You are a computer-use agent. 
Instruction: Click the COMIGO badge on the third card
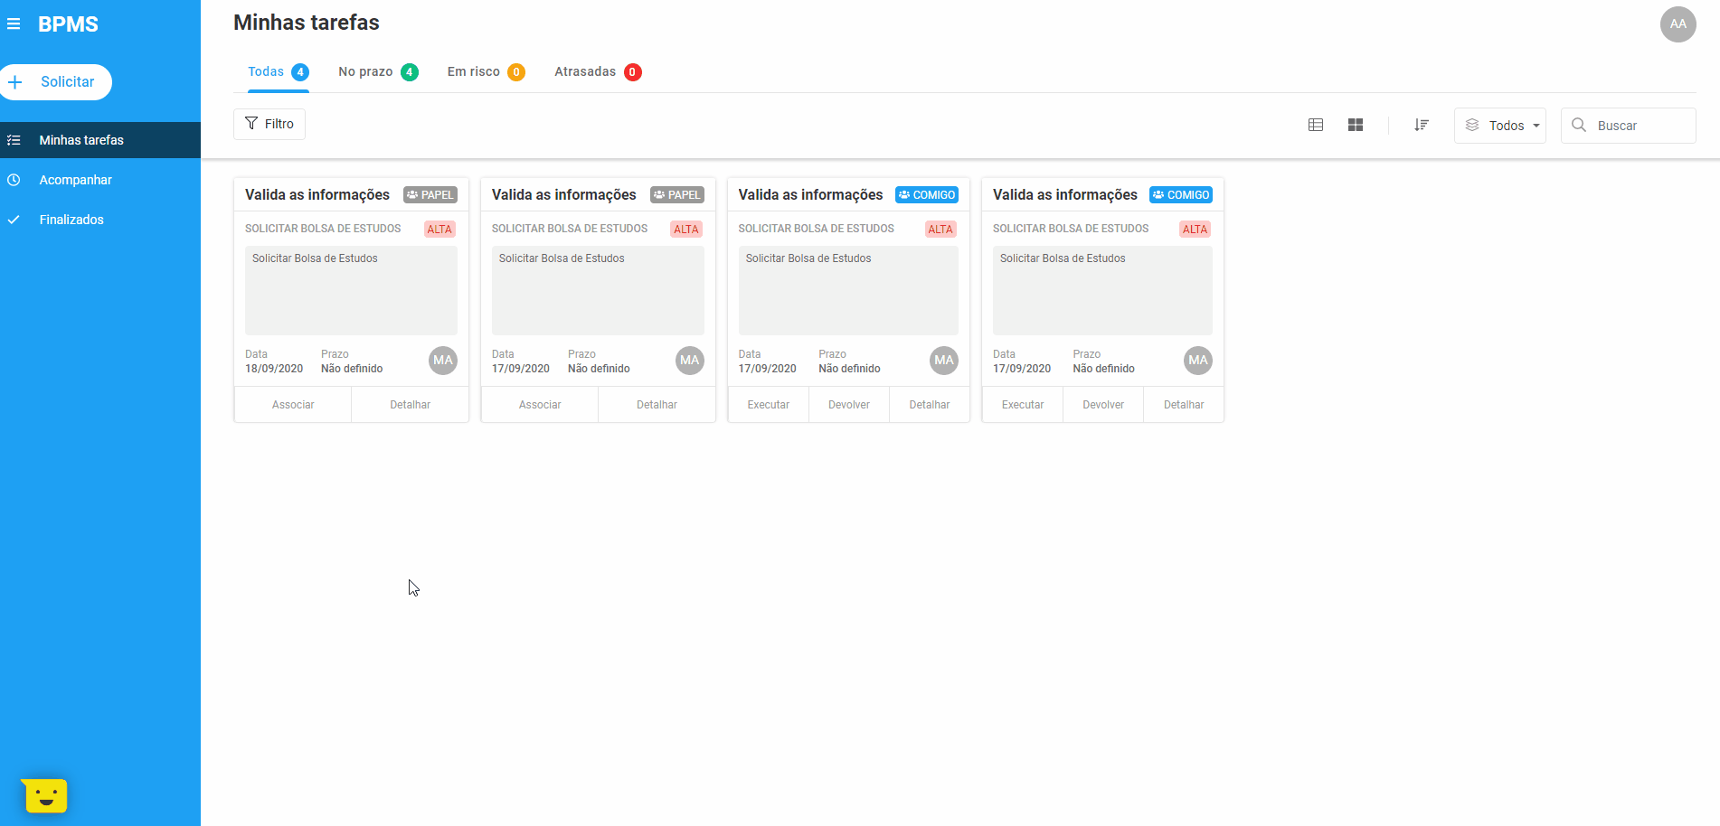point(927,195)
